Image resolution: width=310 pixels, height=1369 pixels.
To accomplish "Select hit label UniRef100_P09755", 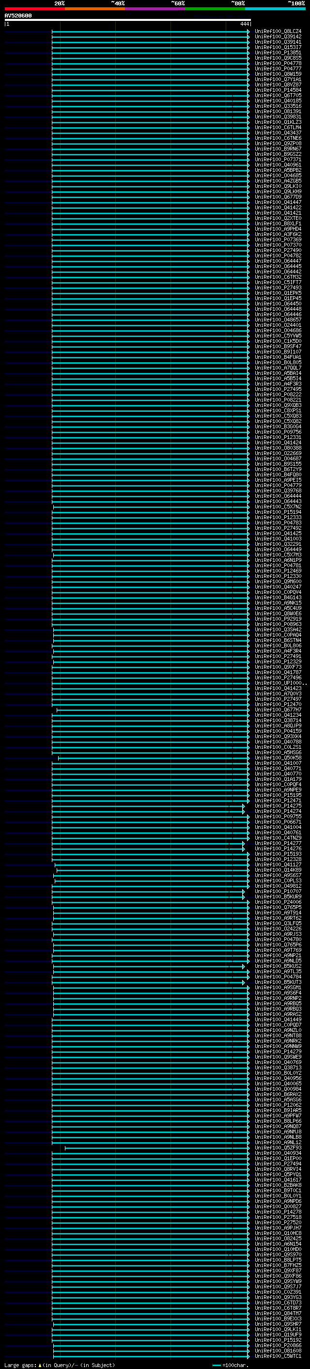I will tap(278, 816).
